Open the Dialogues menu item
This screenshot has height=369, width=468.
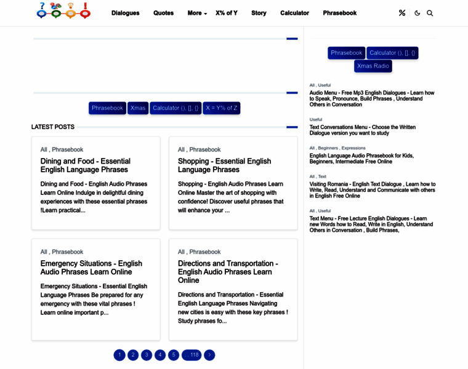coord(126,13)
